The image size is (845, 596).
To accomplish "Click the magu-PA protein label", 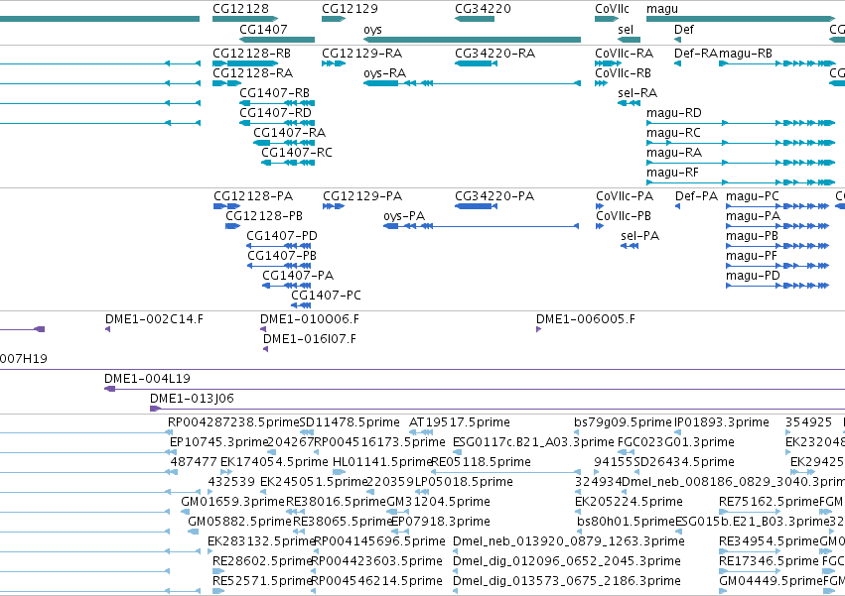I will (x=753, y=216).
